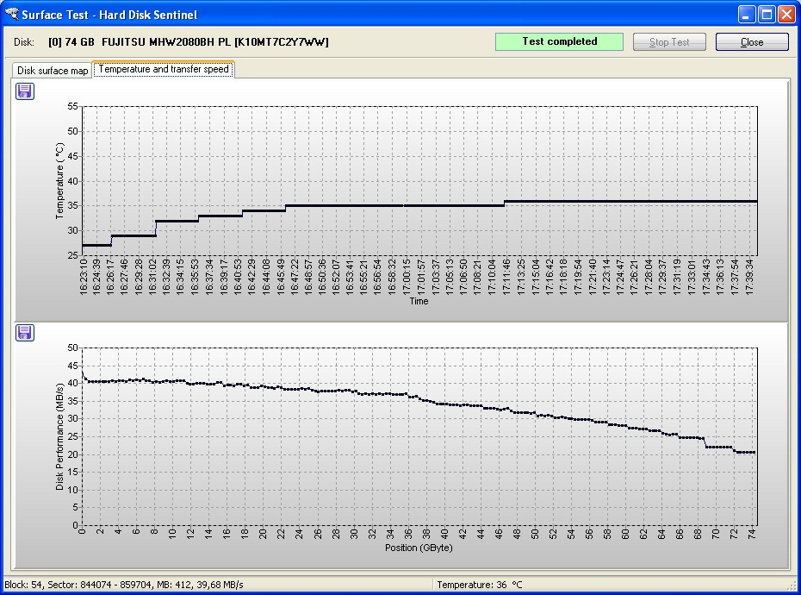
Task: Click the Time axis label under temperature chart
Action: pyautogui.click(x=419, y=301)
